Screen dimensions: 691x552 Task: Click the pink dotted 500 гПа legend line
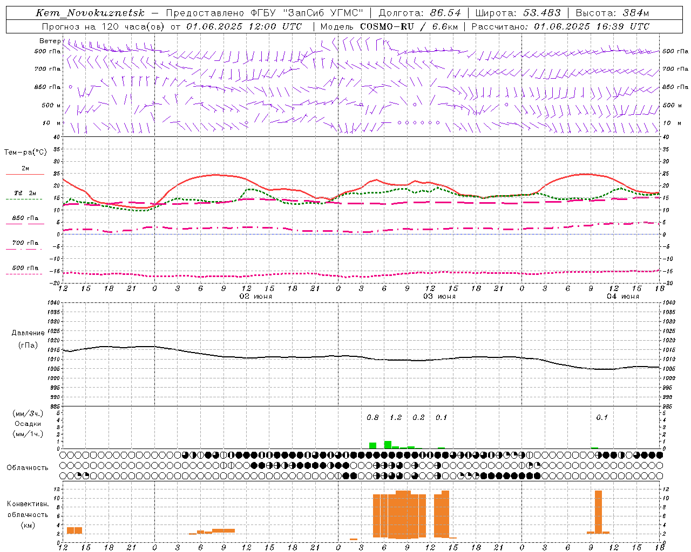(24, 274)
